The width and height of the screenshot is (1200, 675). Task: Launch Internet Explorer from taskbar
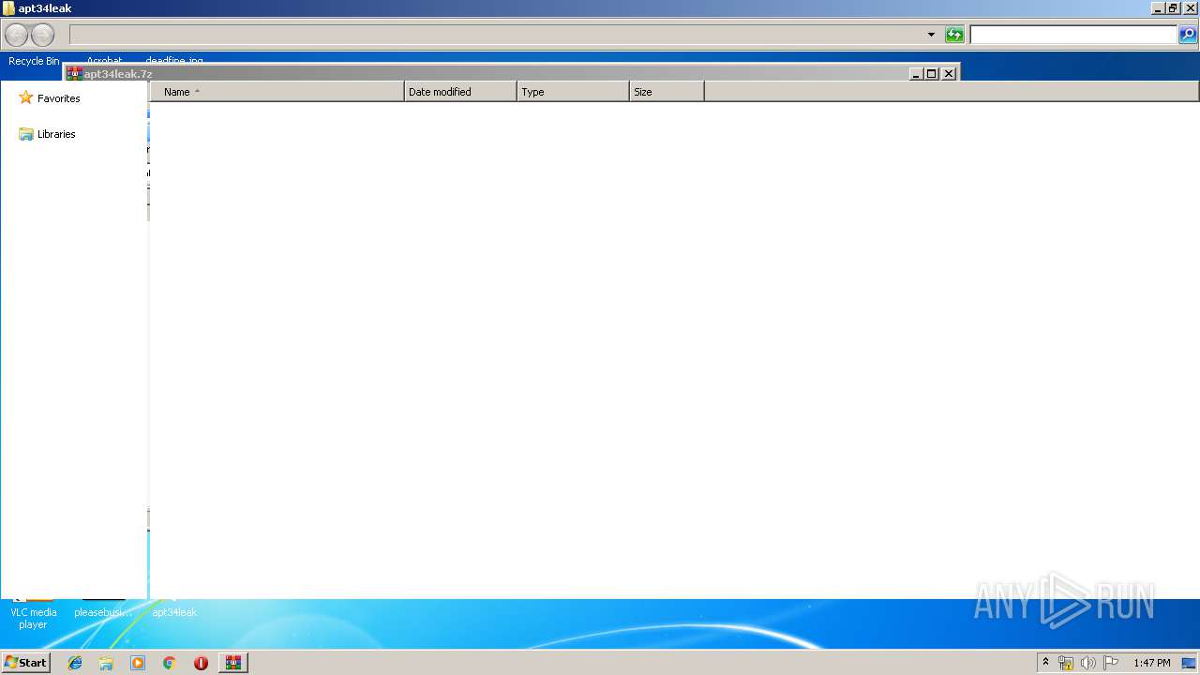[75, 663]
